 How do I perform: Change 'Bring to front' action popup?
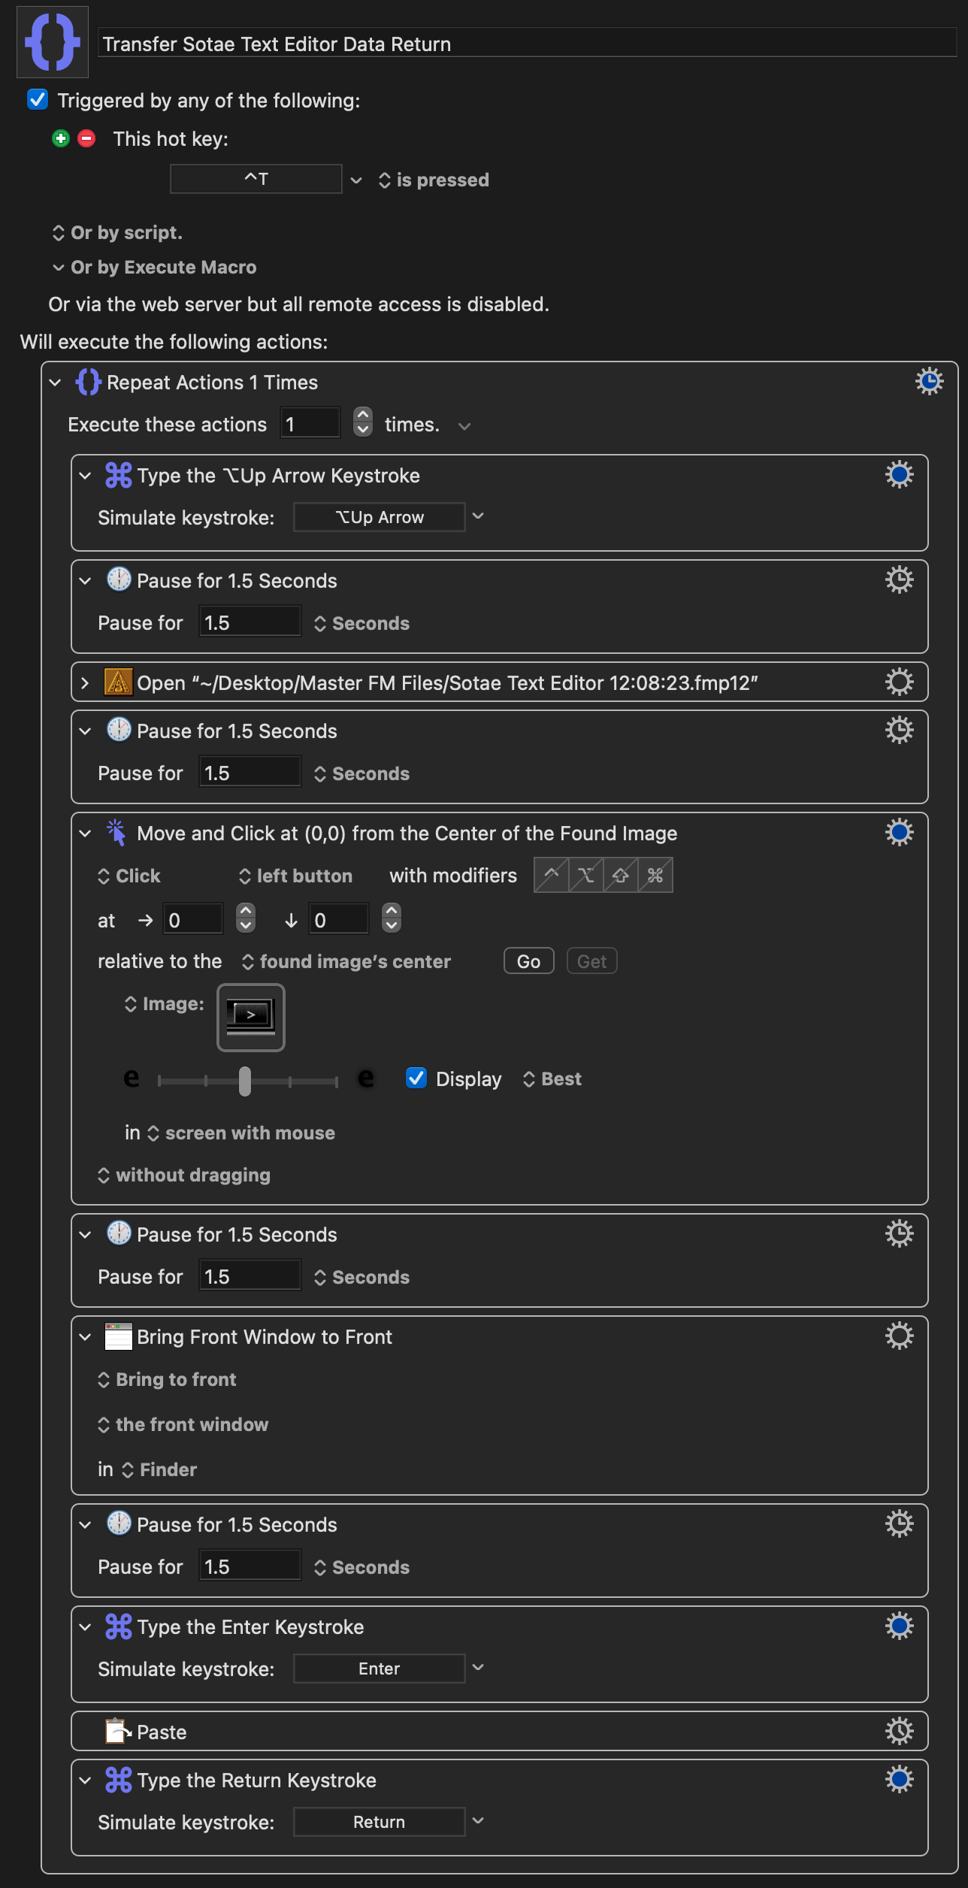click(167, 1379)
